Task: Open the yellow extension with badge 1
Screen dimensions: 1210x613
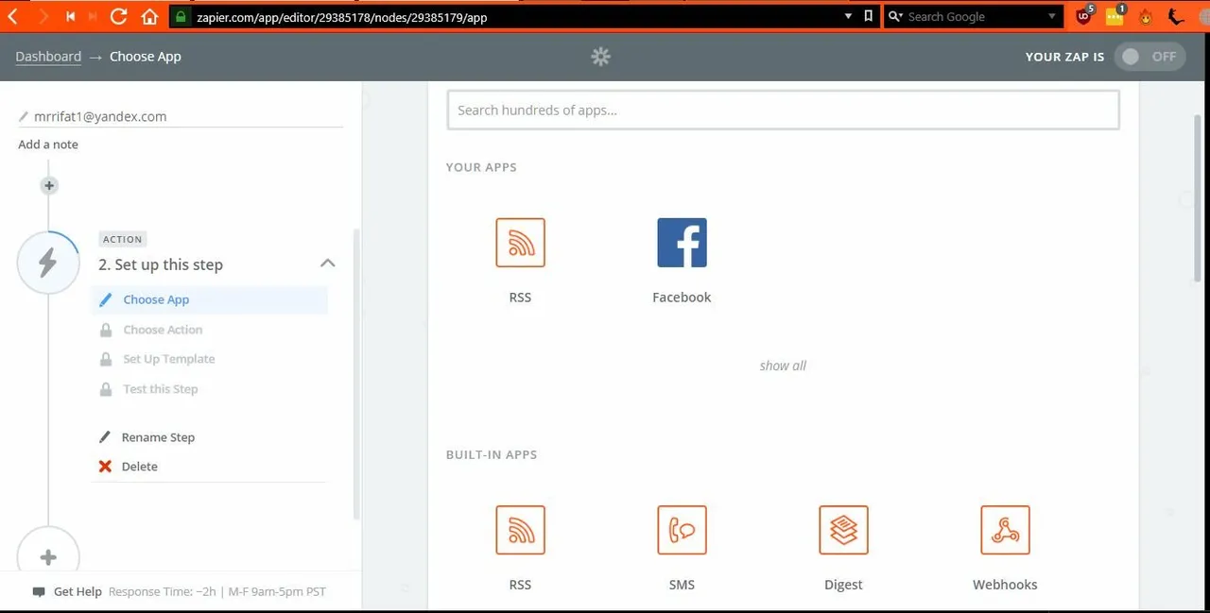Action: click(1115, 16)
